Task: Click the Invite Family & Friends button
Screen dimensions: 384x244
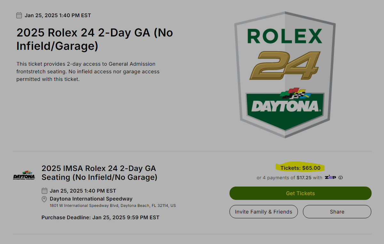Action: [x=263, y=211]
